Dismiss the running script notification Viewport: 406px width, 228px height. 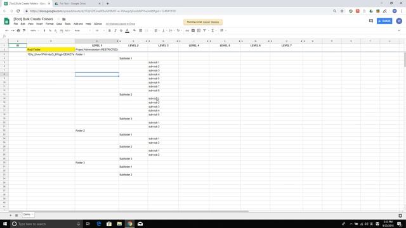point(215,22)
